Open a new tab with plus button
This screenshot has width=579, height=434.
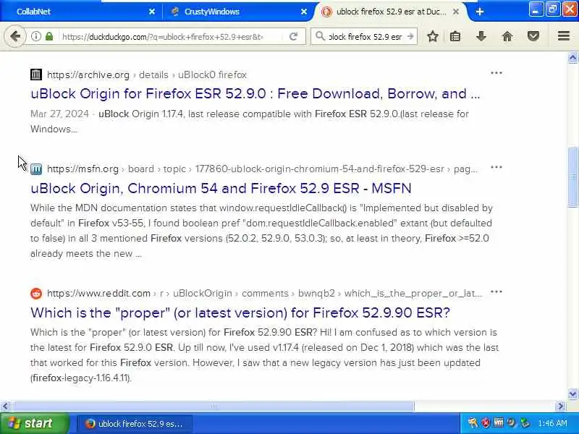480,12
